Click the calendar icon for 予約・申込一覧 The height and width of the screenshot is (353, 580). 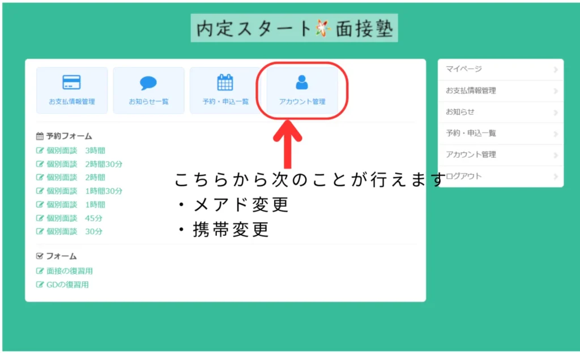(225, 83)
